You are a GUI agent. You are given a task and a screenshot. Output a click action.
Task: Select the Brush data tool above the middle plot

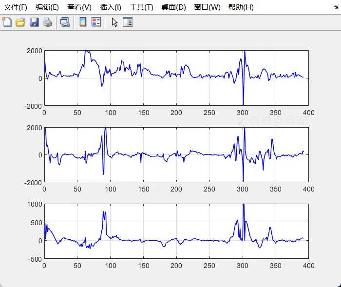pyautogui.click(x=242, y=120)
